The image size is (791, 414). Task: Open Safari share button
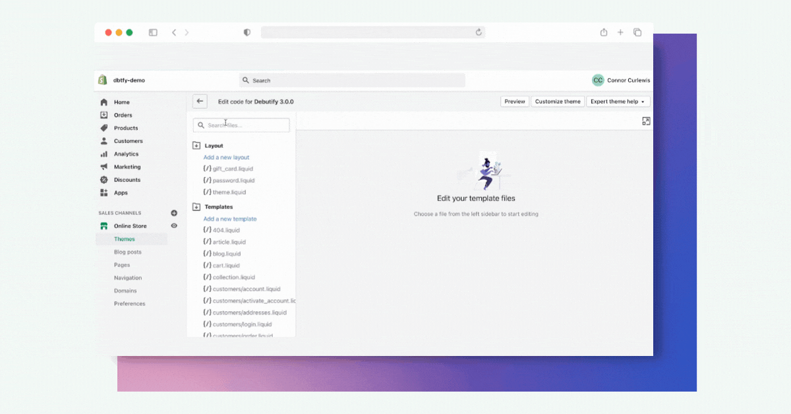(x=604, y=32)
